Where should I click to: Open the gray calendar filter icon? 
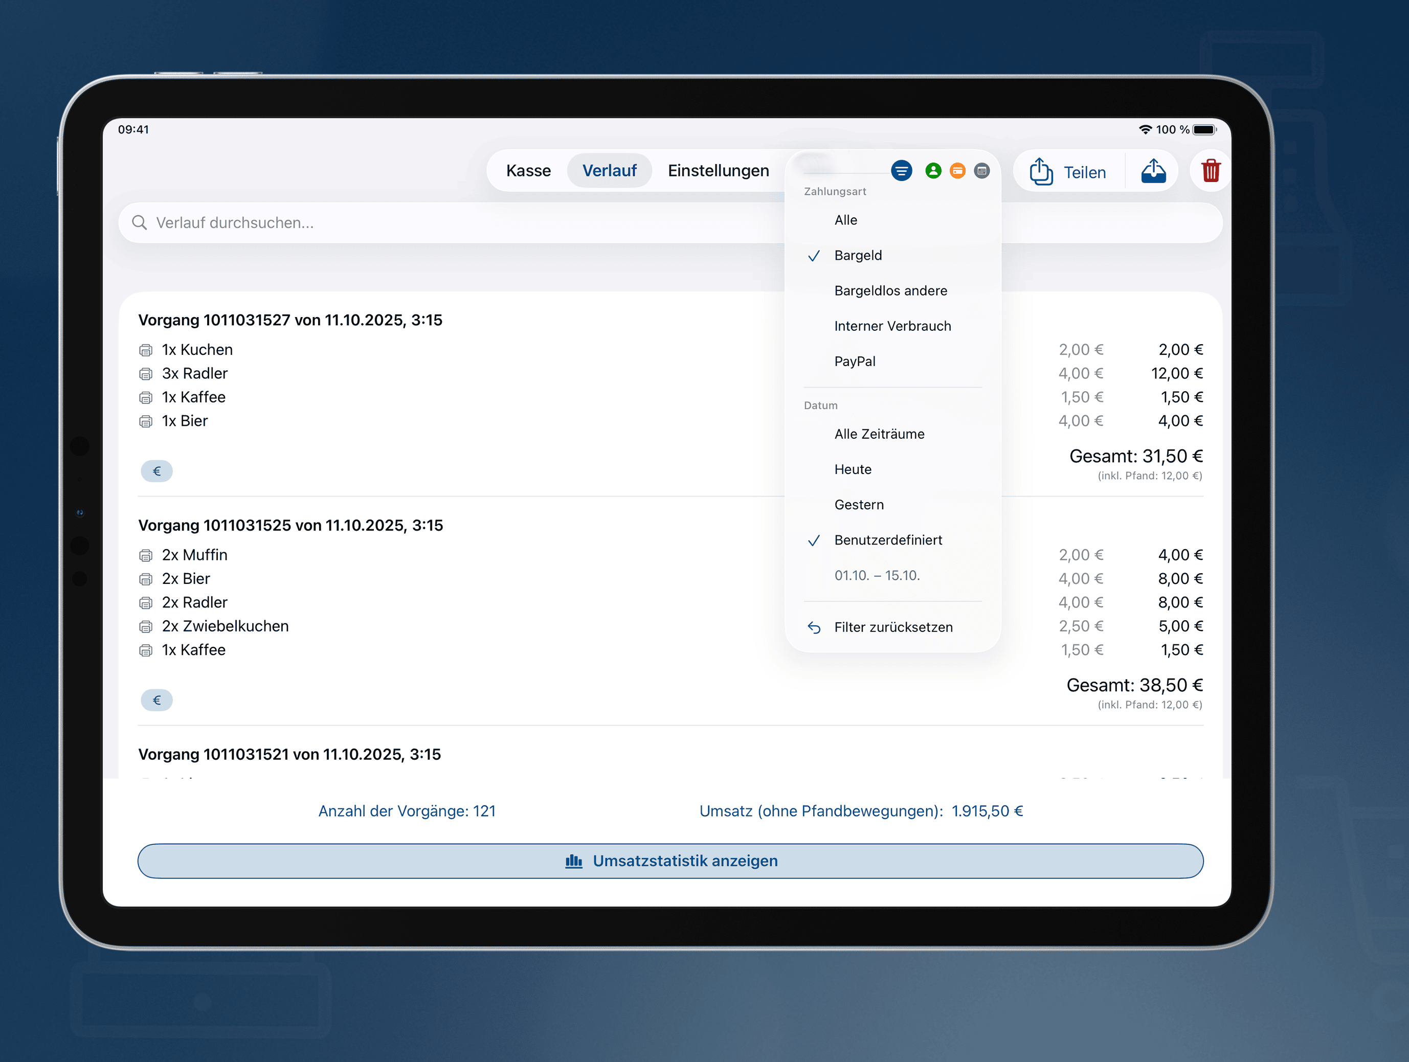click(x=981, y=171)
